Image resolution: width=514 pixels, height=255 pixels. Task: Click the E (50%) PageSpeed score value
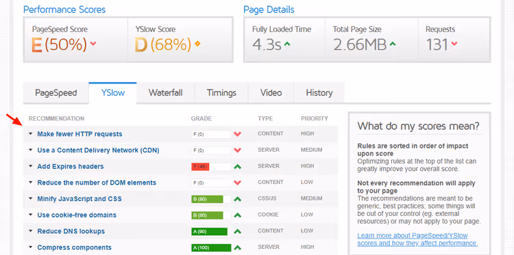pyautogui.click(x=60, y=45)
